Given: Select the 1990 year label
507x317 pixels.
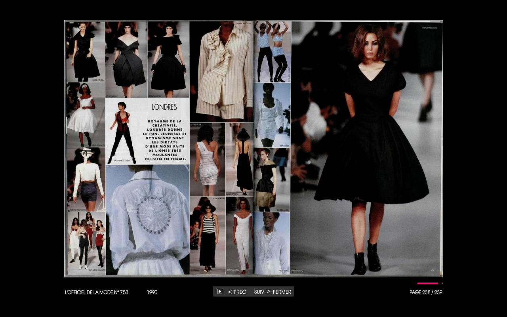Looking at the screenshot, I should pos(152,292).
